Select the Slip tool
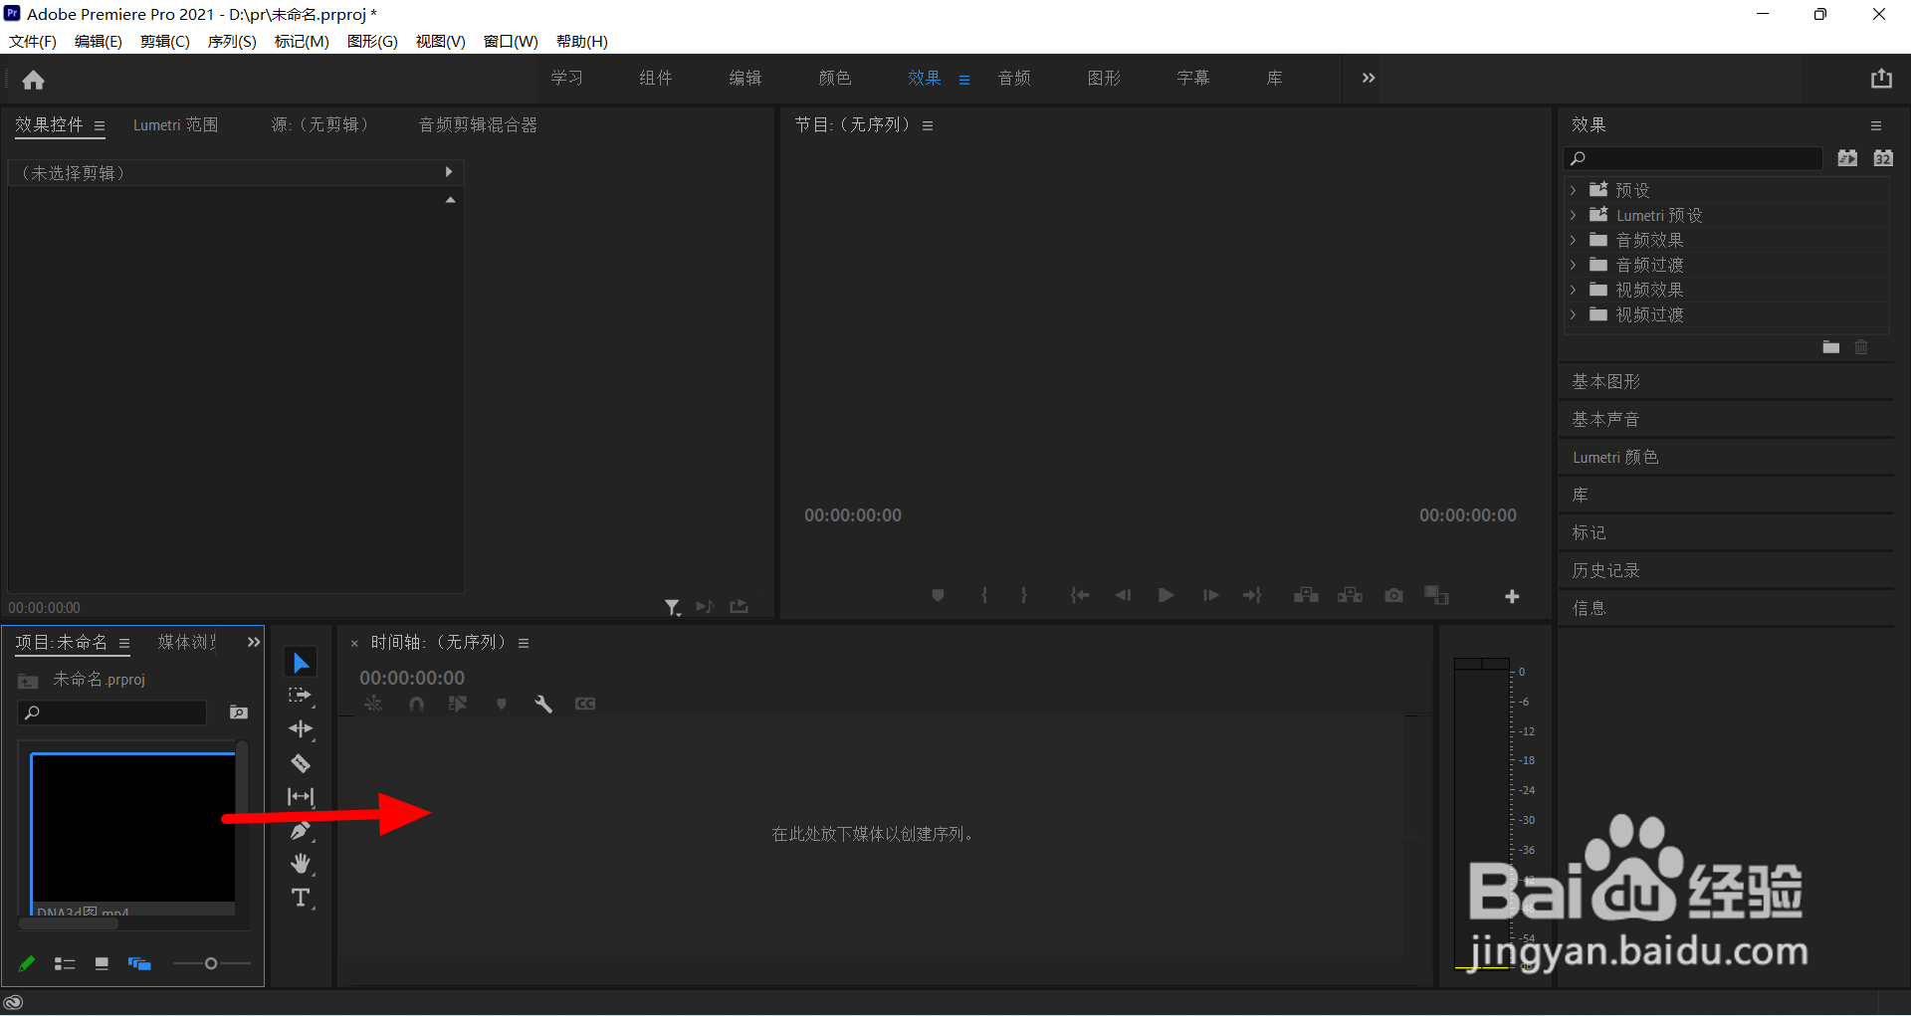Image resolution: width=1911 pixels, height=1016 pixels. [x=301, y=797]
